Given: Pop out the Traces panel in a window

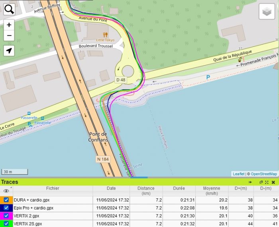Looking at the screenshot, I should 261,182.
